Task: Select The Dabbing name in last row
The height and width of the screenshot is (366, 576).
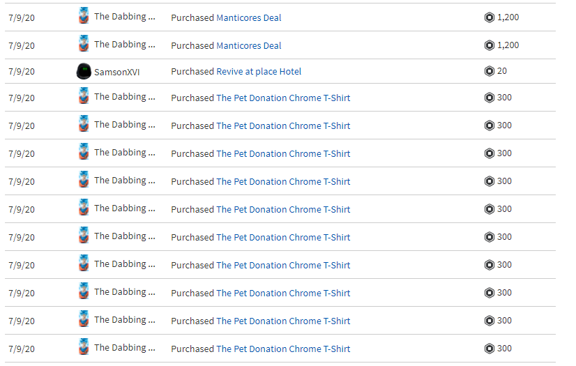Action: point(125,348)
